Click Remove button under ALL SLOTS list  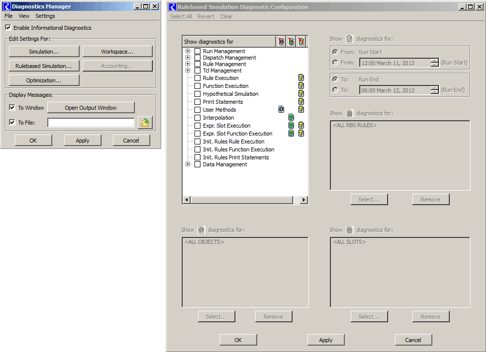pyautogui.click(x=431, y=317)
